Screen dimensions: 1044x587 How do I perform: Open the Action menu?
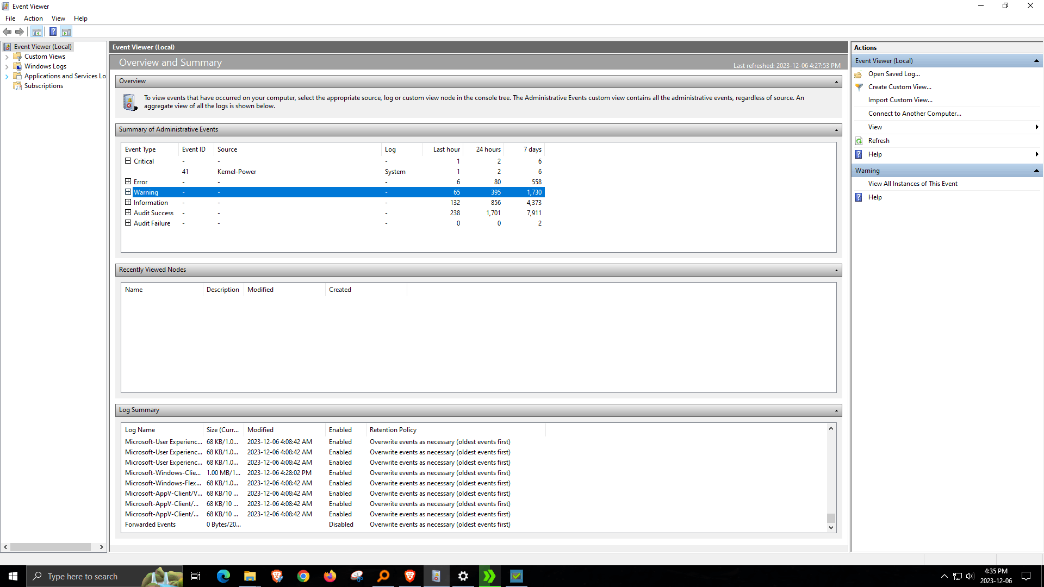pyautogui.click(x=33, y=18)
